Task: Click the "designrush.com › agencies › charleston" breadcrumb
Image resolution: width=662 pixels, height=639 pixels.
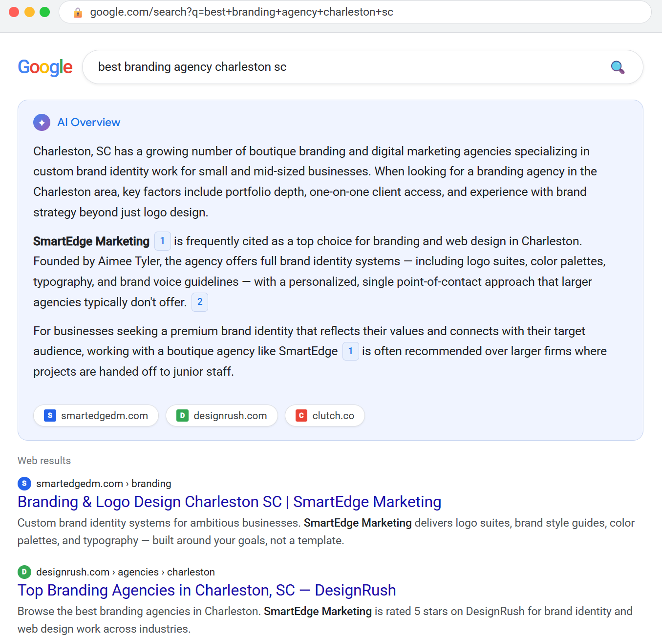Action: pyautogui.click(x=126, y=572)
